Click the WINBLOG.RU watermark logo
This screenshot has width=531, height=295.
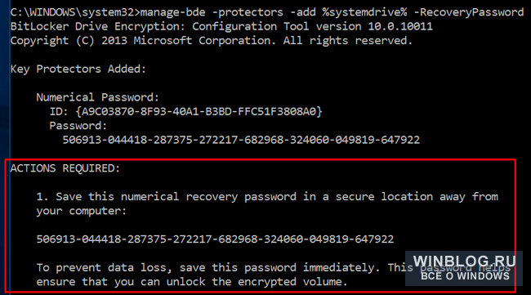point(464,261)
